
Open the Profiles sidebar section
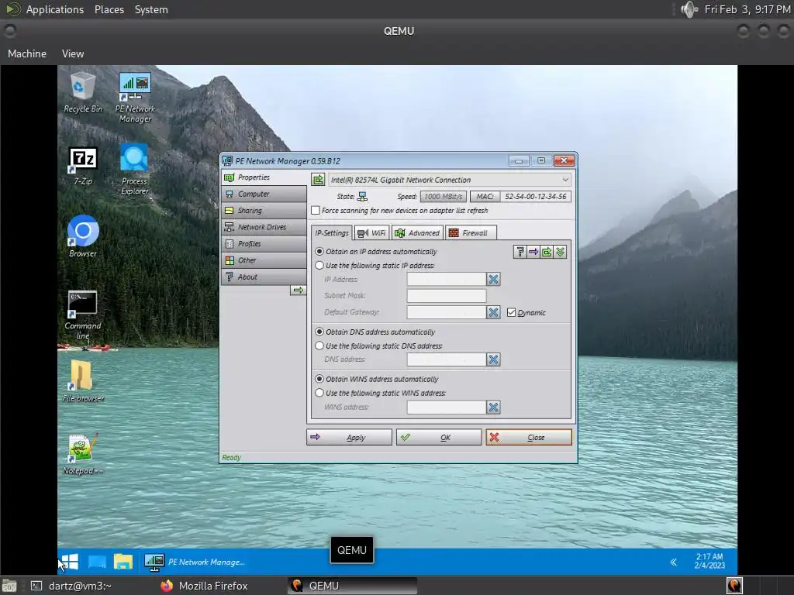click(x=264, y=243)
